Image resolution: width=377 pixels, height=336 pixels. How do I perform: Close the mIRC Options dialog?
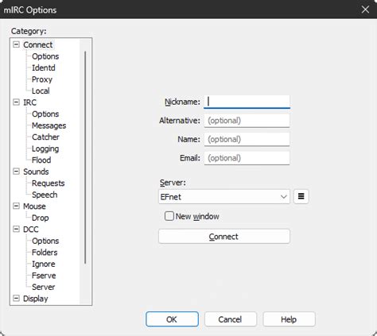point(365,10)
